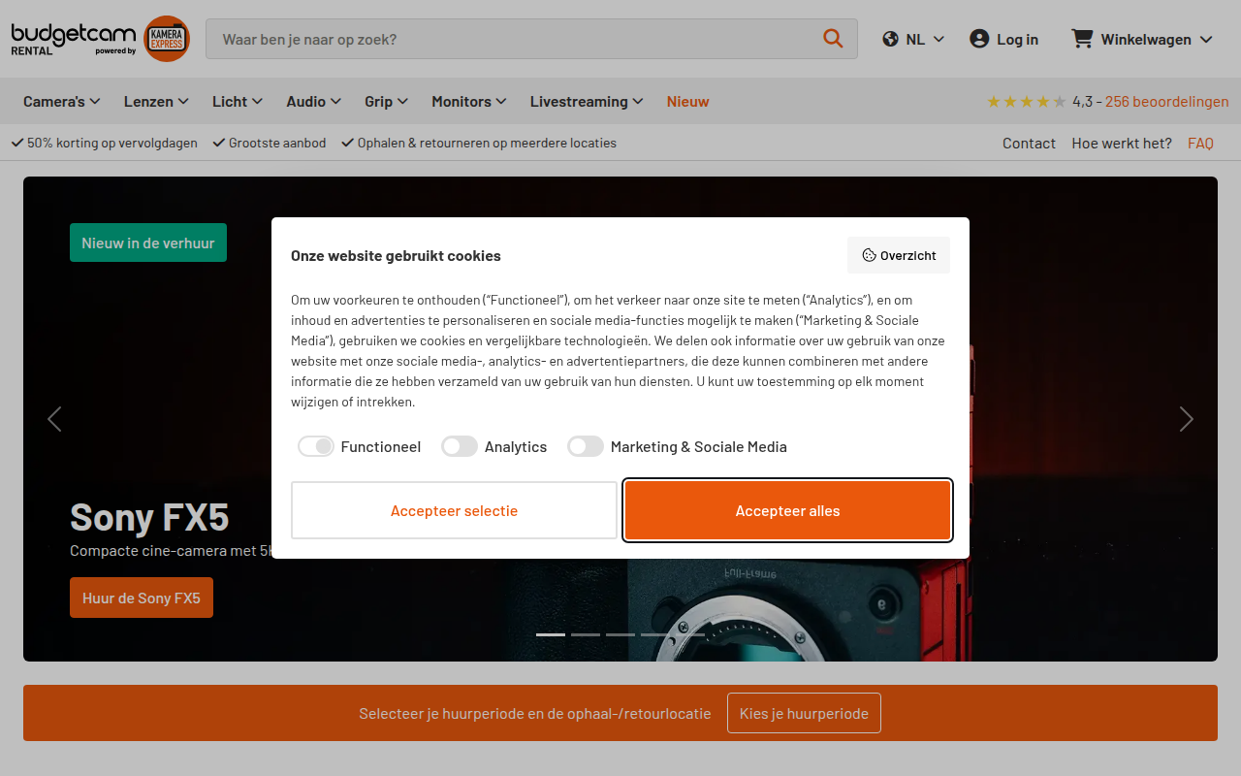Enable Marketing & Sociale Media switch
The height and width of the screenshot is (776, 1241).
pyautogui.click(x=586, y=446)
